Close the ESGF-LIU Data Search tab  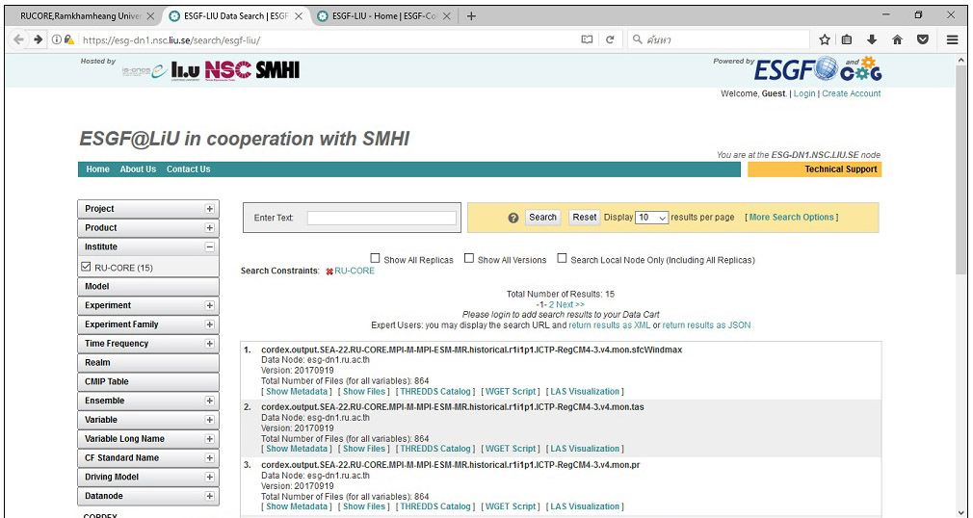tap(299, 16)
